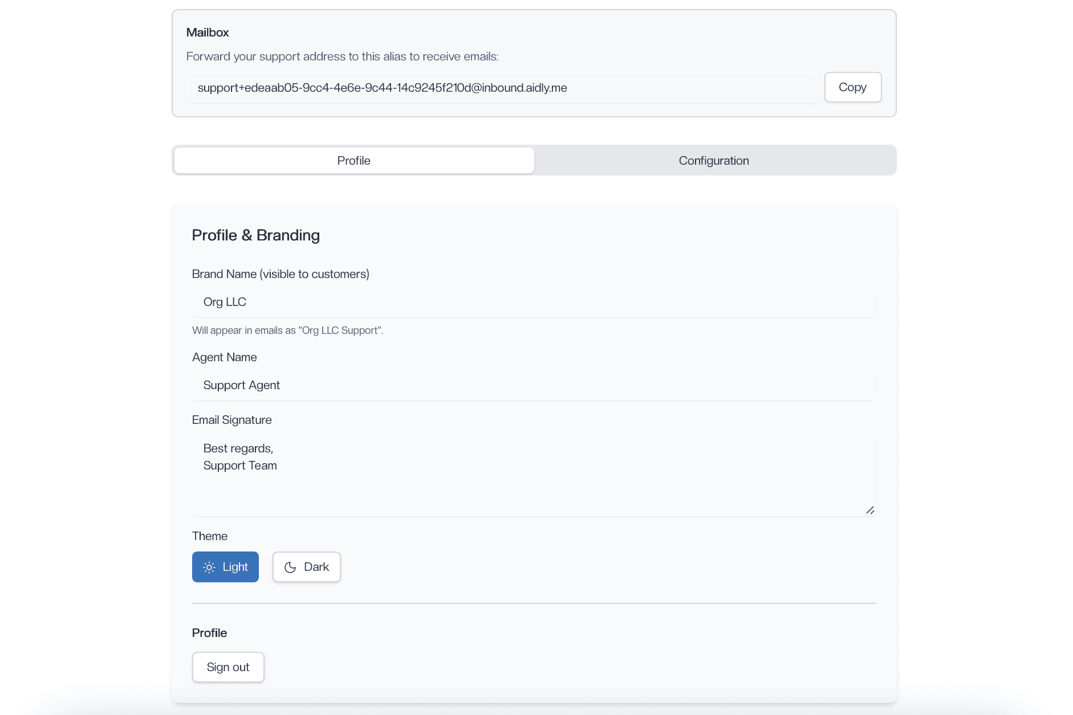Click Copy to copy the forwarding alias
1073x715 pixels.
pos(852,87)
